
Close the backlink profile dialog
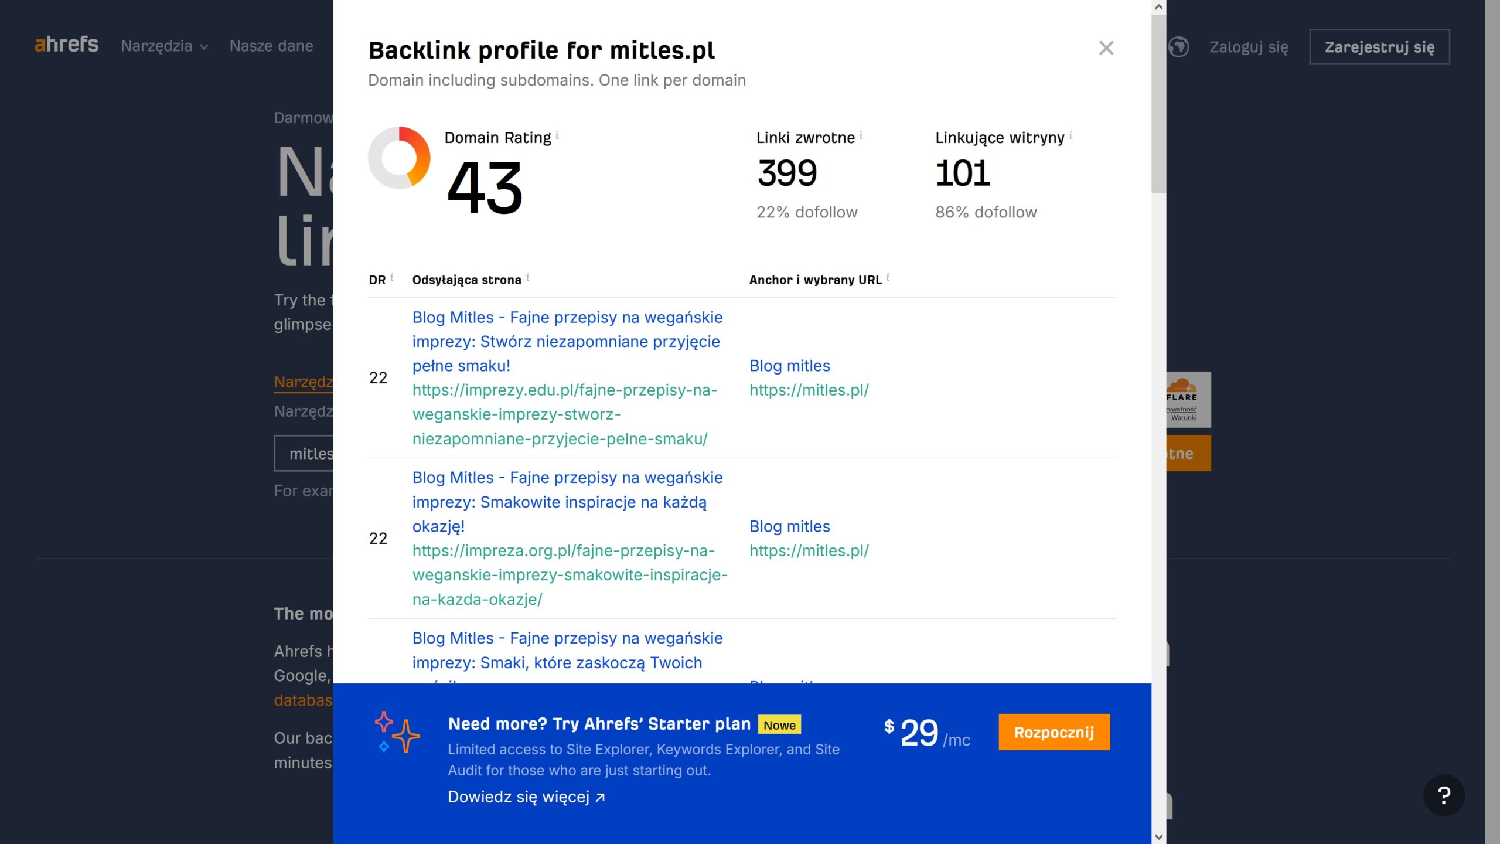tap(1106, 48)
